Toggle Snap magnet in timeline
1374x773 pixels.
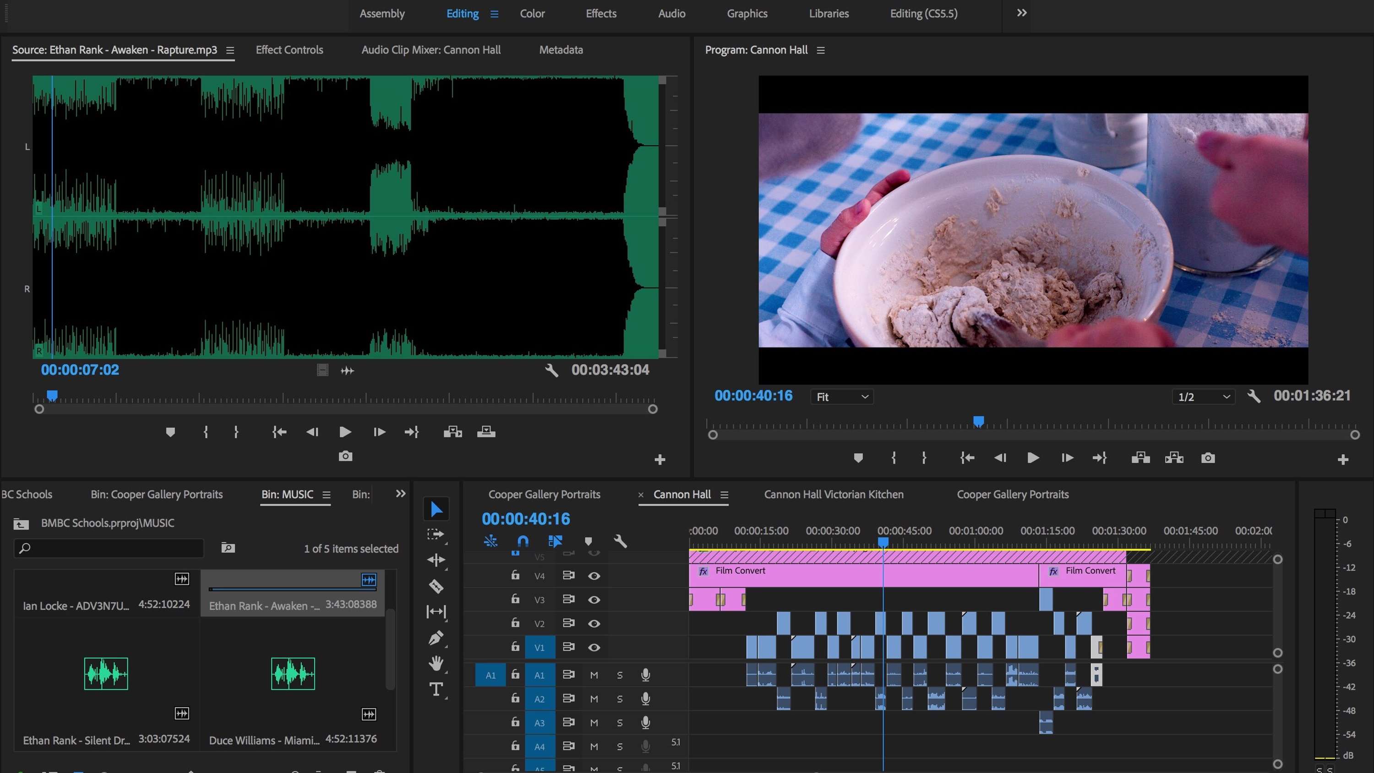coord(523,541)
